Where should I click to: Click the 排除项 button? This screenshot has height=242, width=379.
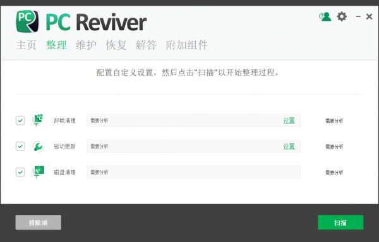[38, 222]
